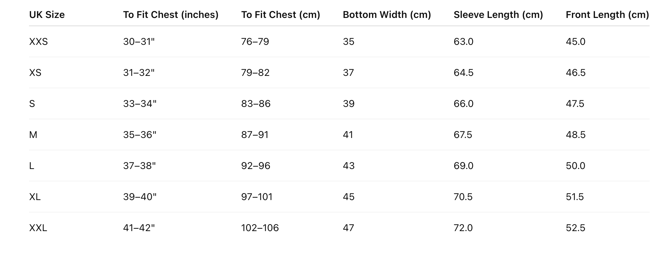Viewport: 660px width, 258px height.
Task: Click the M size row label
Action: (x=33, y=135)
